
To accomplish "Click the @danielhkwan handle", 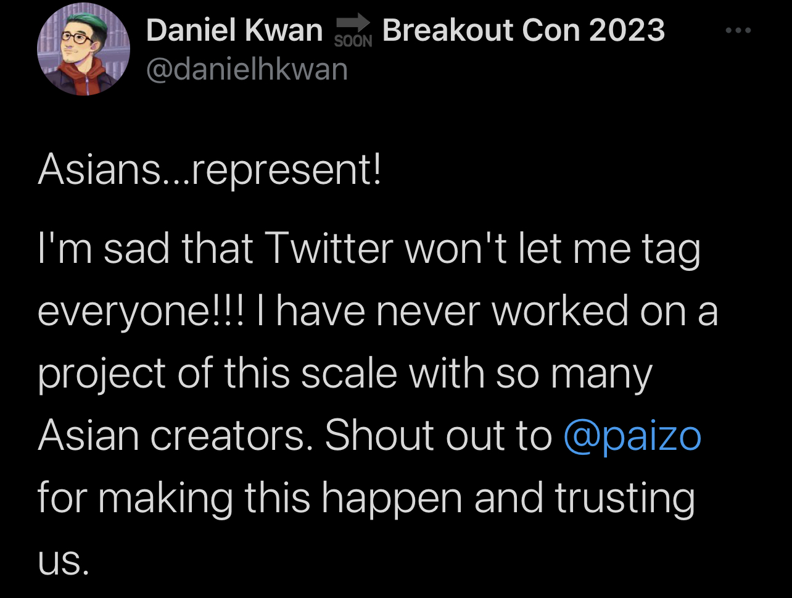I will (247, 69).
